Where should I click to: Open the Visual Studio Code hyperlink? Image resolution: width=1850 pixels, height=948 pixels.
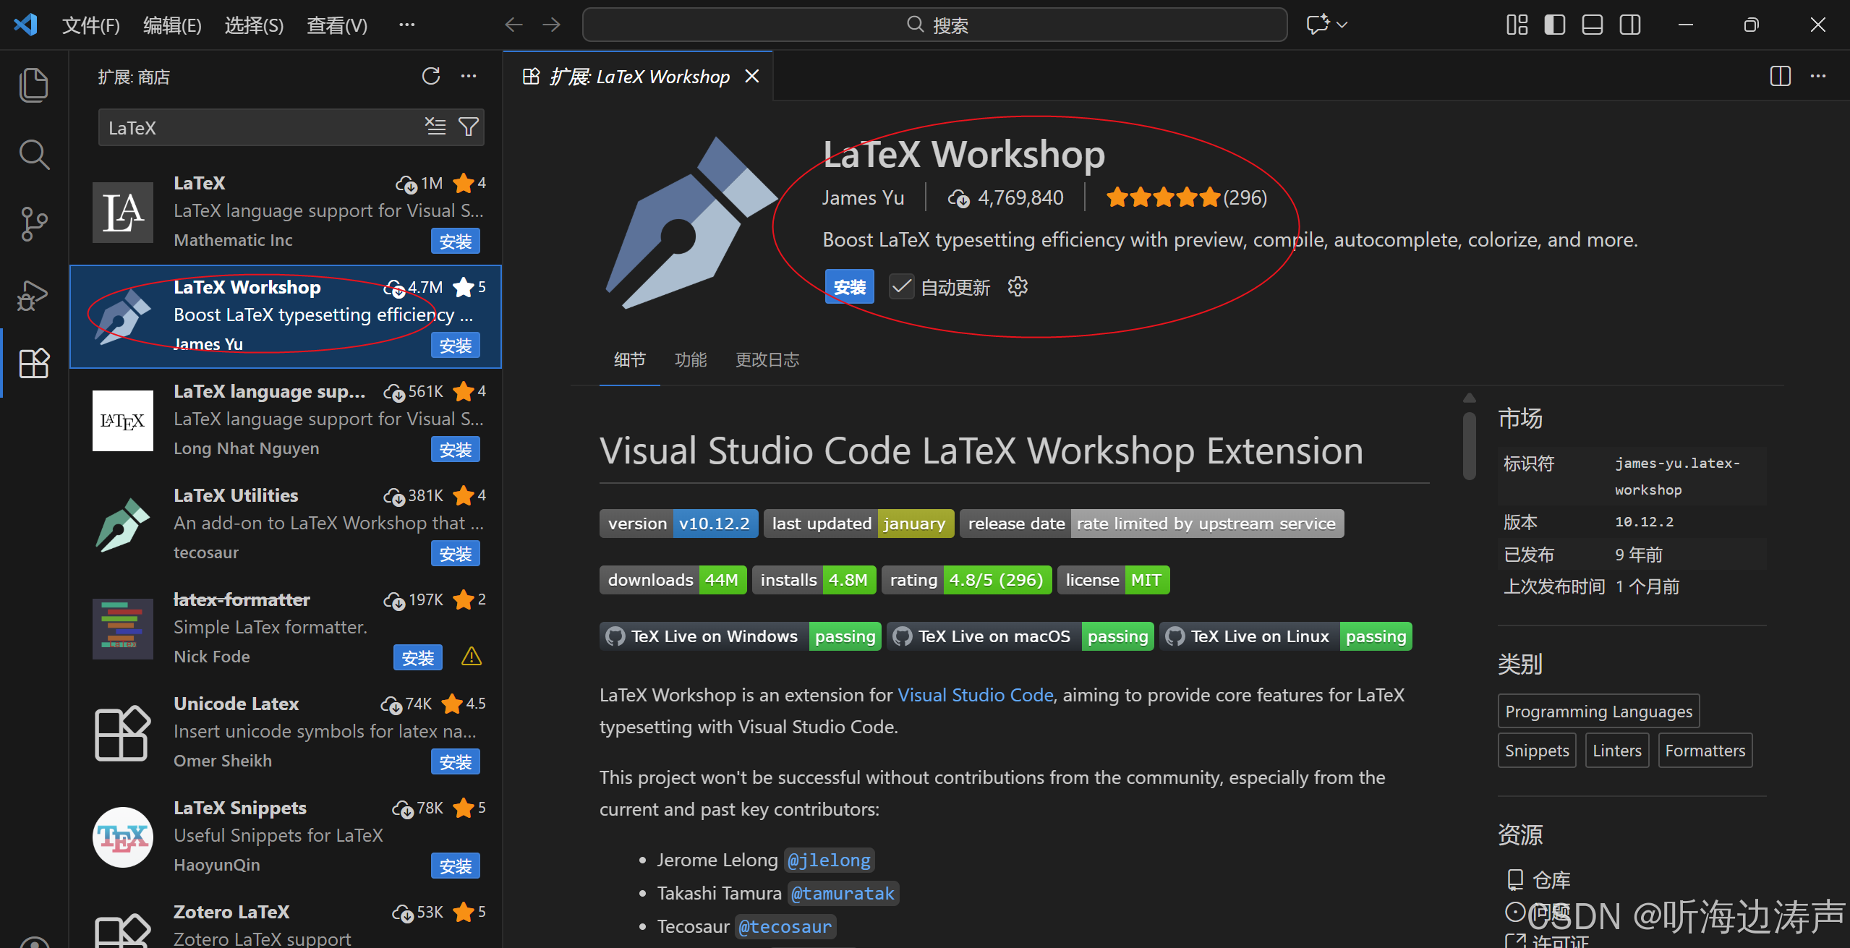[975, 695]
